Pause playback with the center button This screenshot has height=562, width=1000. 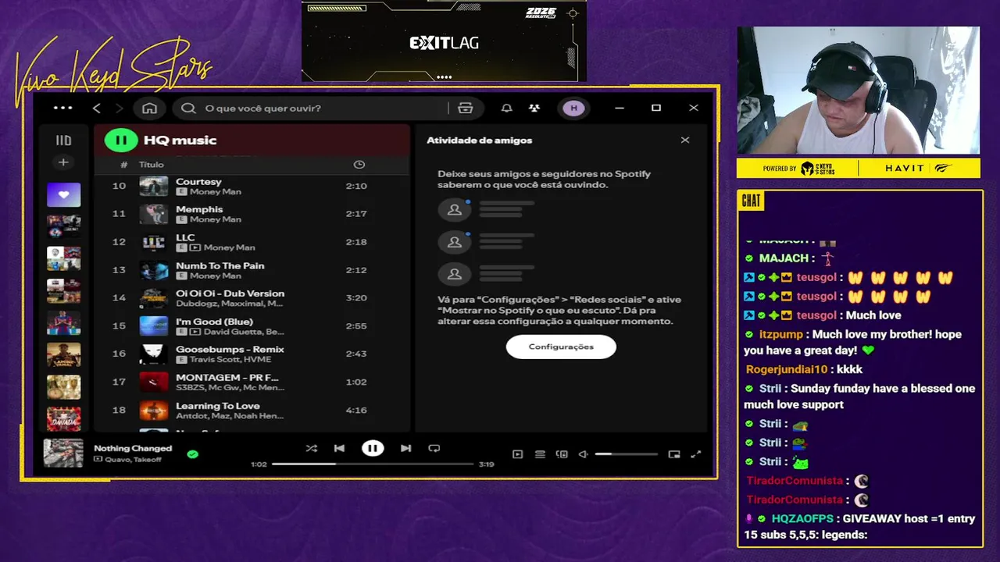[x=373, y=448]
